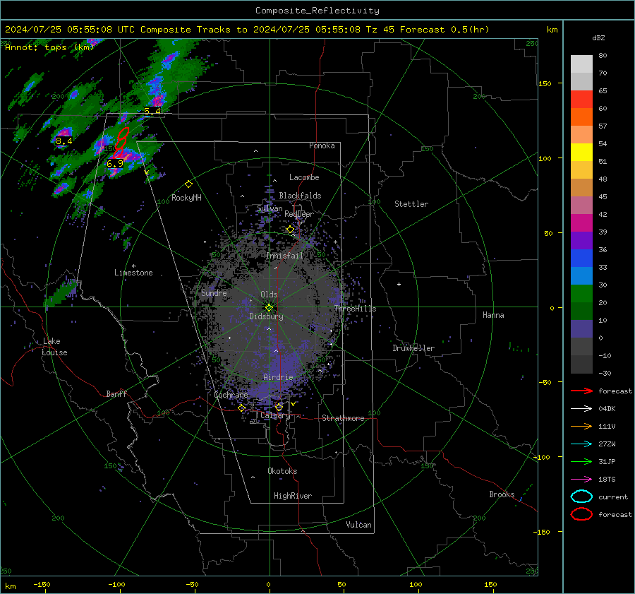Click the HighRiver town label
Viewport: 635px width, 594px height.
[x=293, y=496]
